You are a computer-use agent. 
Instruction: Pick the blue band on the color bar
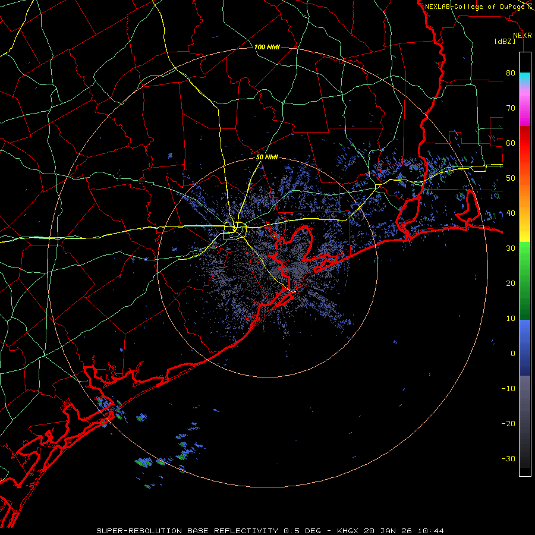point(525,348)
